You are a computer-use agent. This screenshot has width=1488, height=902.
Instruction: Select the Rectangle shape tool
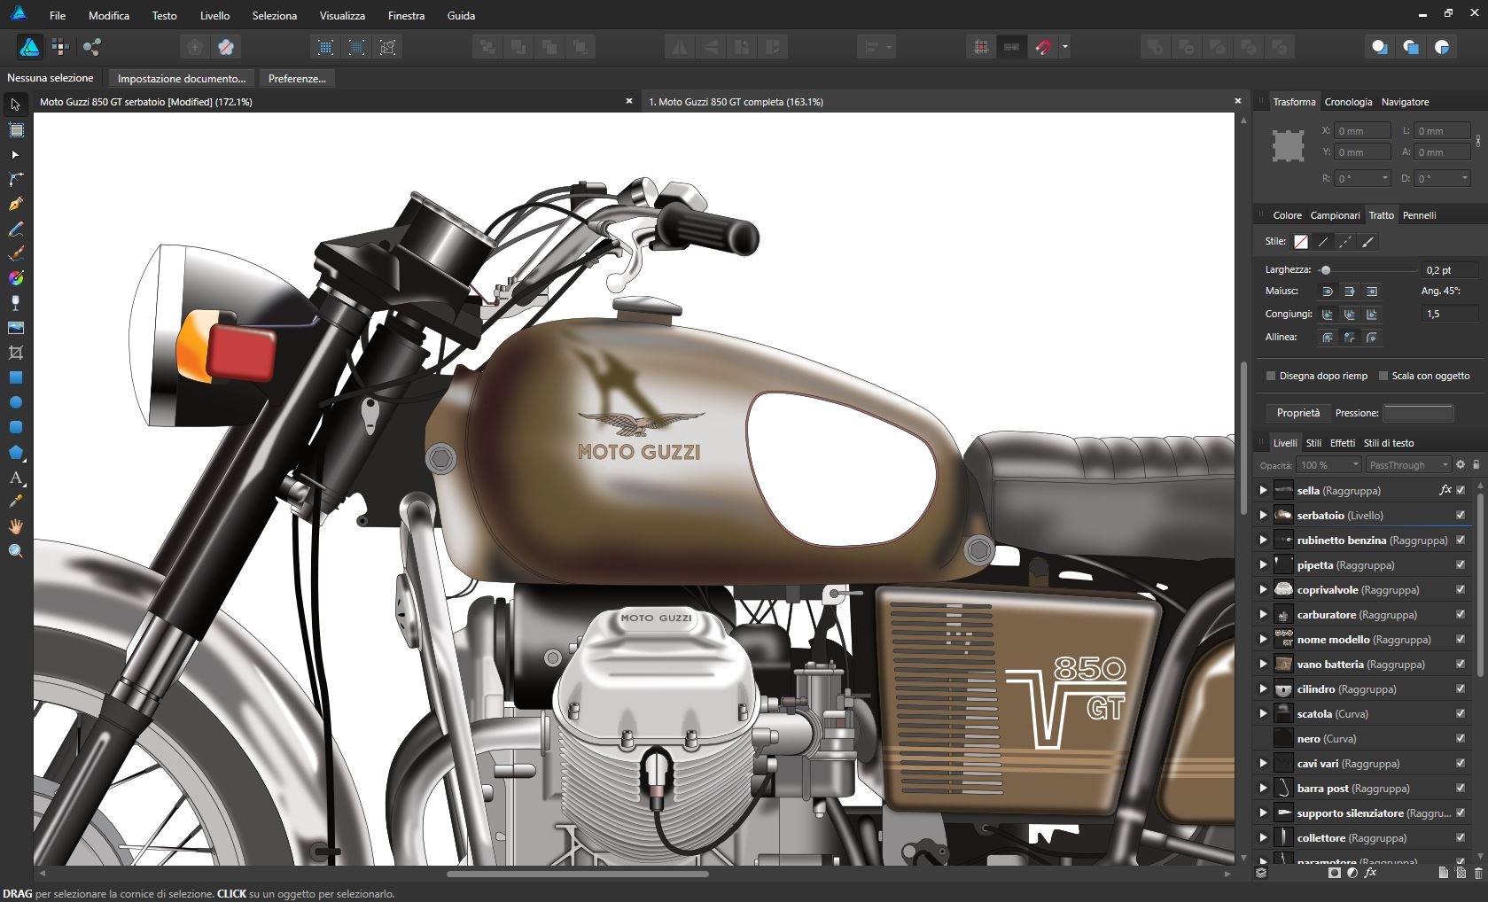point(15,377)
